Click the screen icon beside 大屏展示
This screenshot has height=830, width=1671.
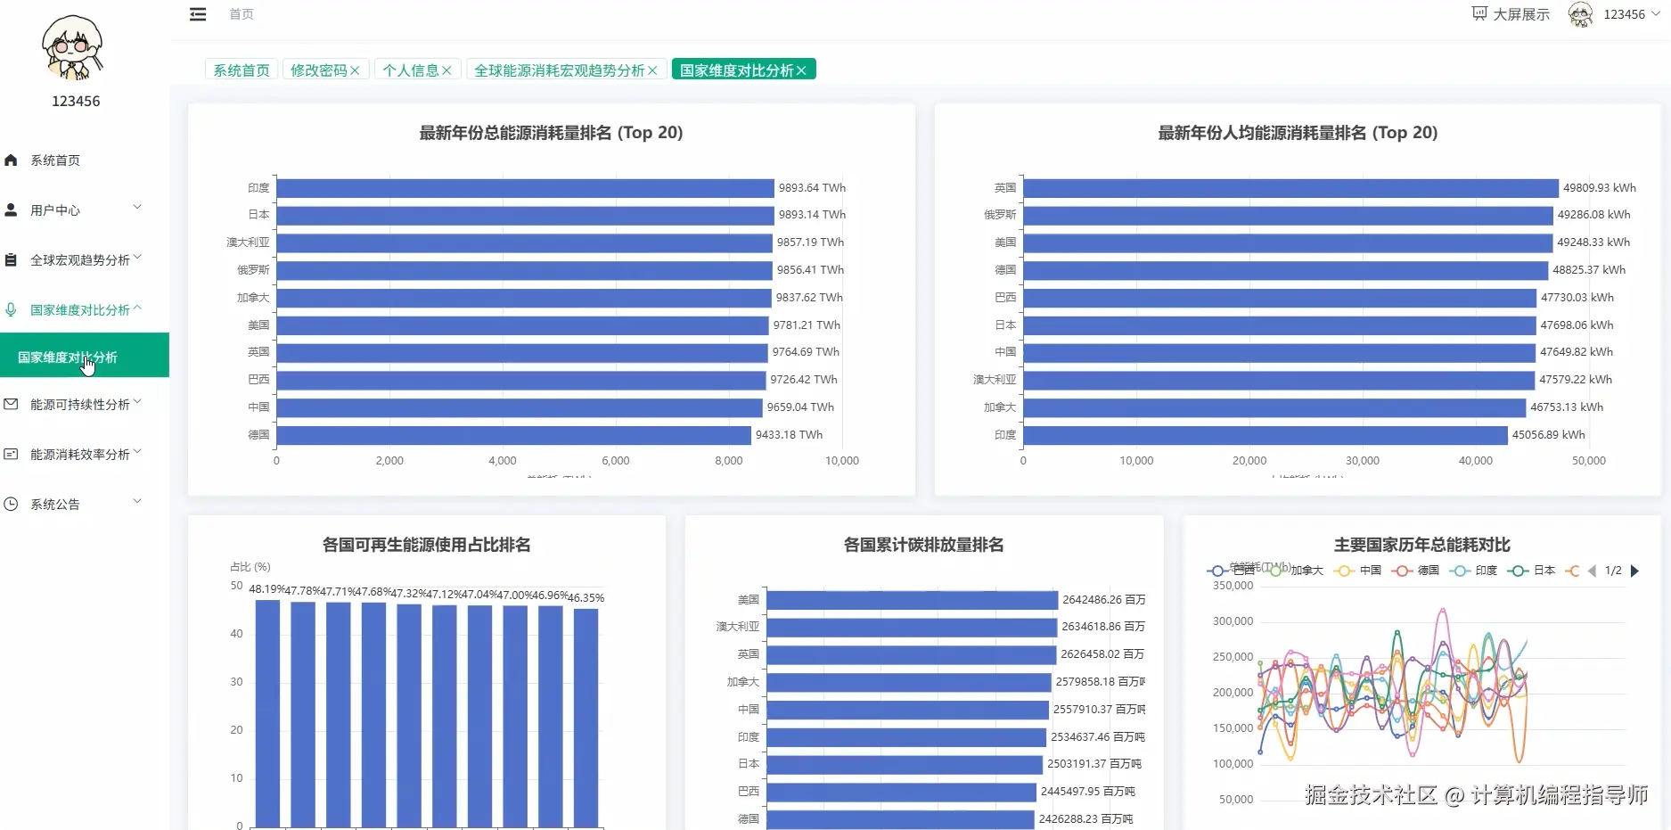coord(1478,13)
